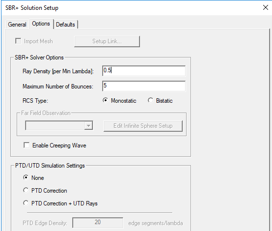272x231 pixels.
Task: Click the PTD Edge Density field
Action: pos(98,222)
